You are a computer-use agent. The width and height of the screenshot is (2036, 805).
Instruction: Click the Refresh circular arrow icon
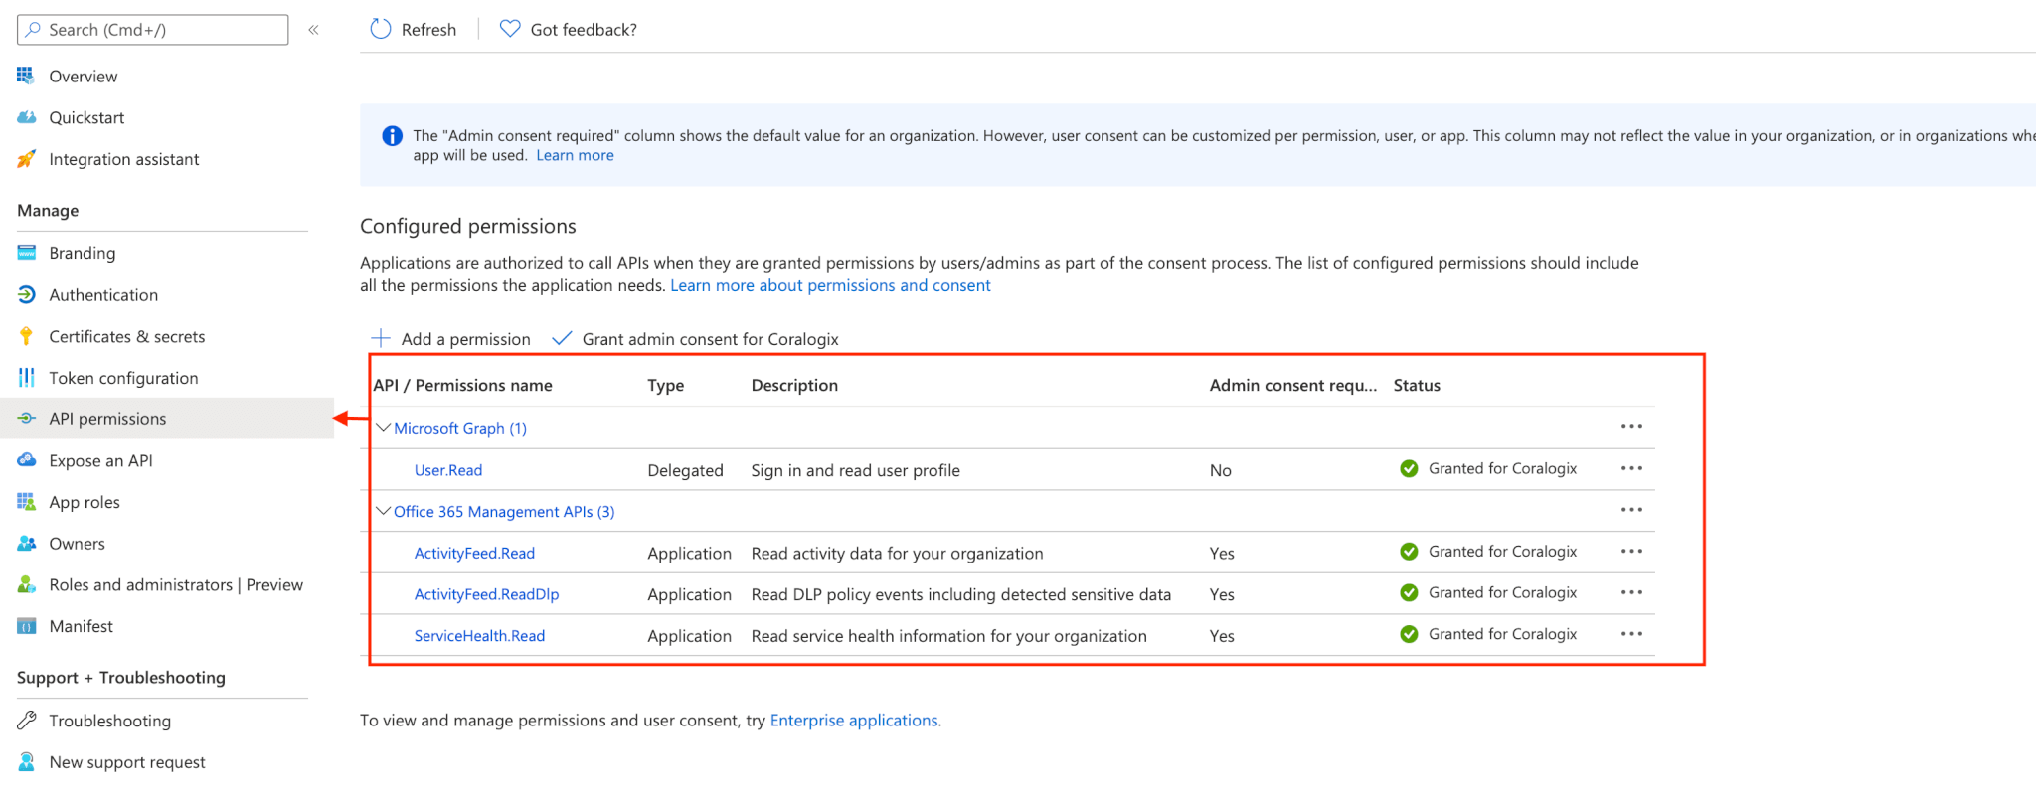pos(381,29)
